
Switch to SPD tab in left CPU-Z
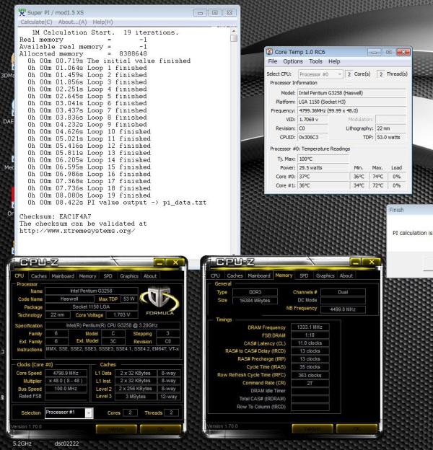(x=108, y=276)
